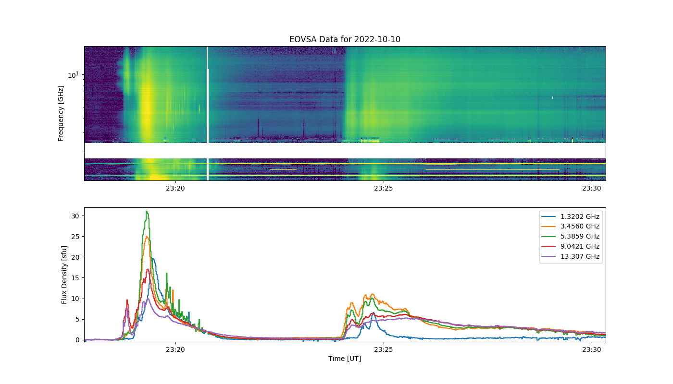
Task: Click the white vertical data gap in spectrogram
Action: (207, 113)
